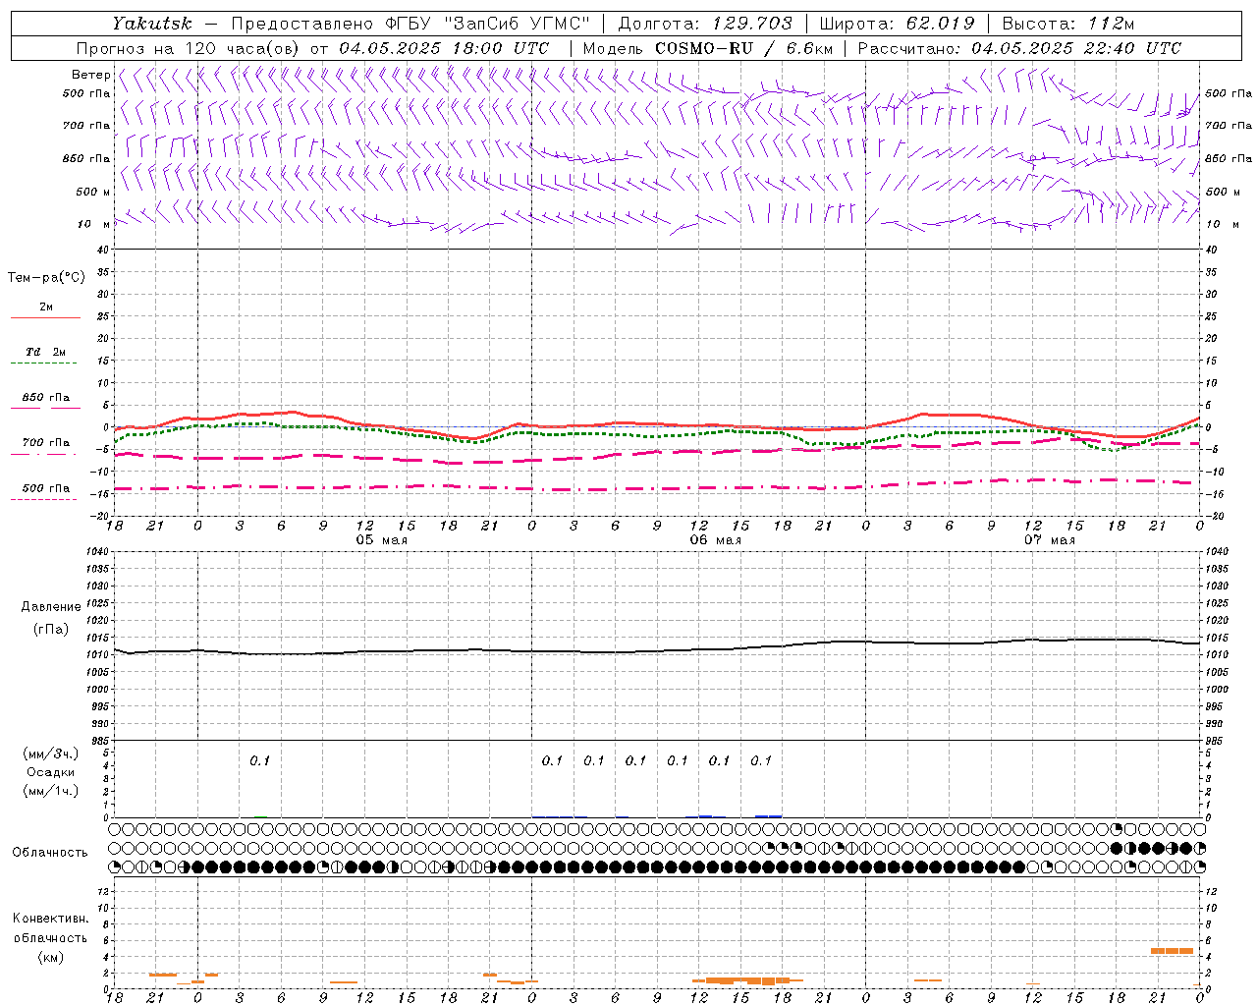The image size is (1257, 1006).
Task: Click the "Облачность" cloud cover label
Action: click(x=50, y=853)
